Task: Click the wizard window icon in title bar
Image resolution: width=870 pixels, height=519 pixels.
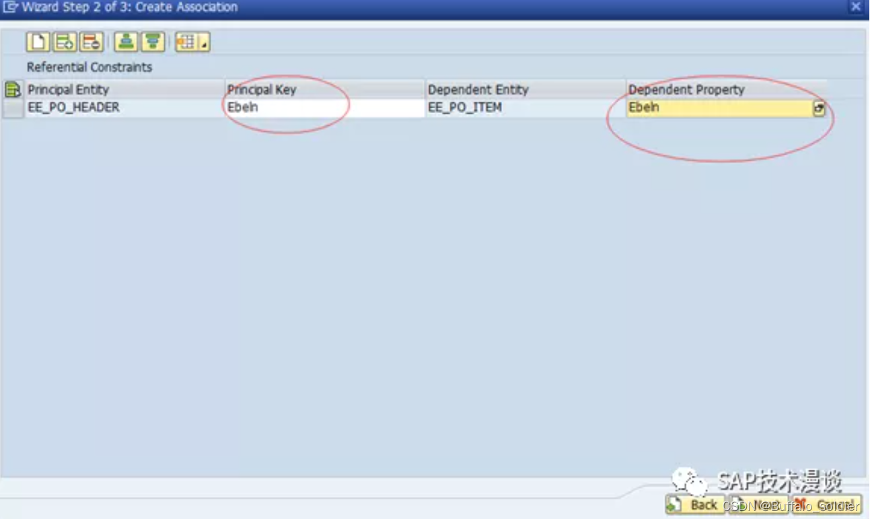Action: pyautogui.click(x=9, y=7)
